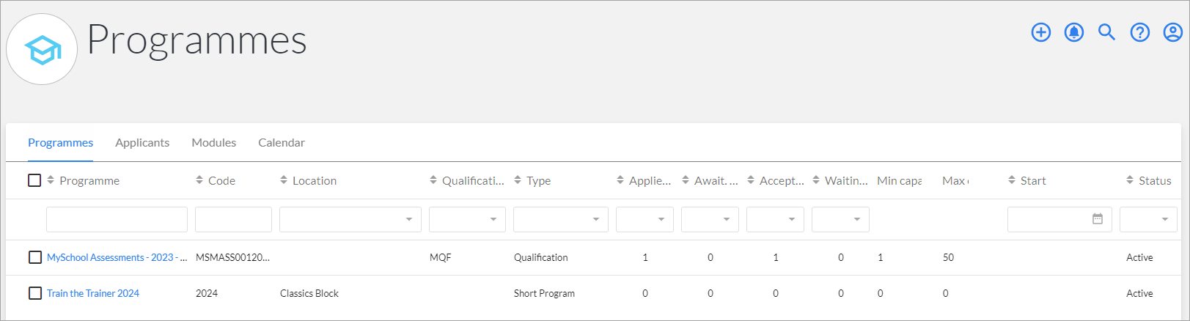Open the notifications bell icon
Viewport: 1190px width, 321px height.
click(x=1073, y=32)
